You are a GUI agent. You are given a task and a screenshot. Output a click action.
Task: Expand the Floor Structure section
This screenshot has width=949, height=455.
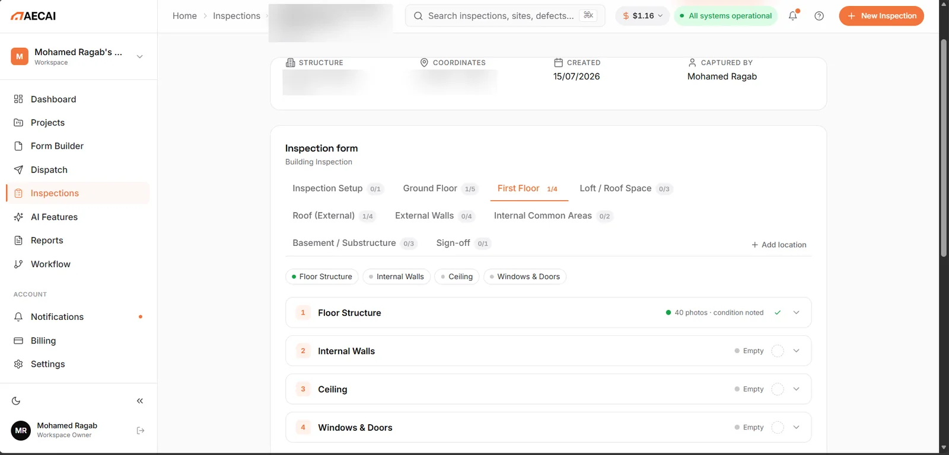797,313
